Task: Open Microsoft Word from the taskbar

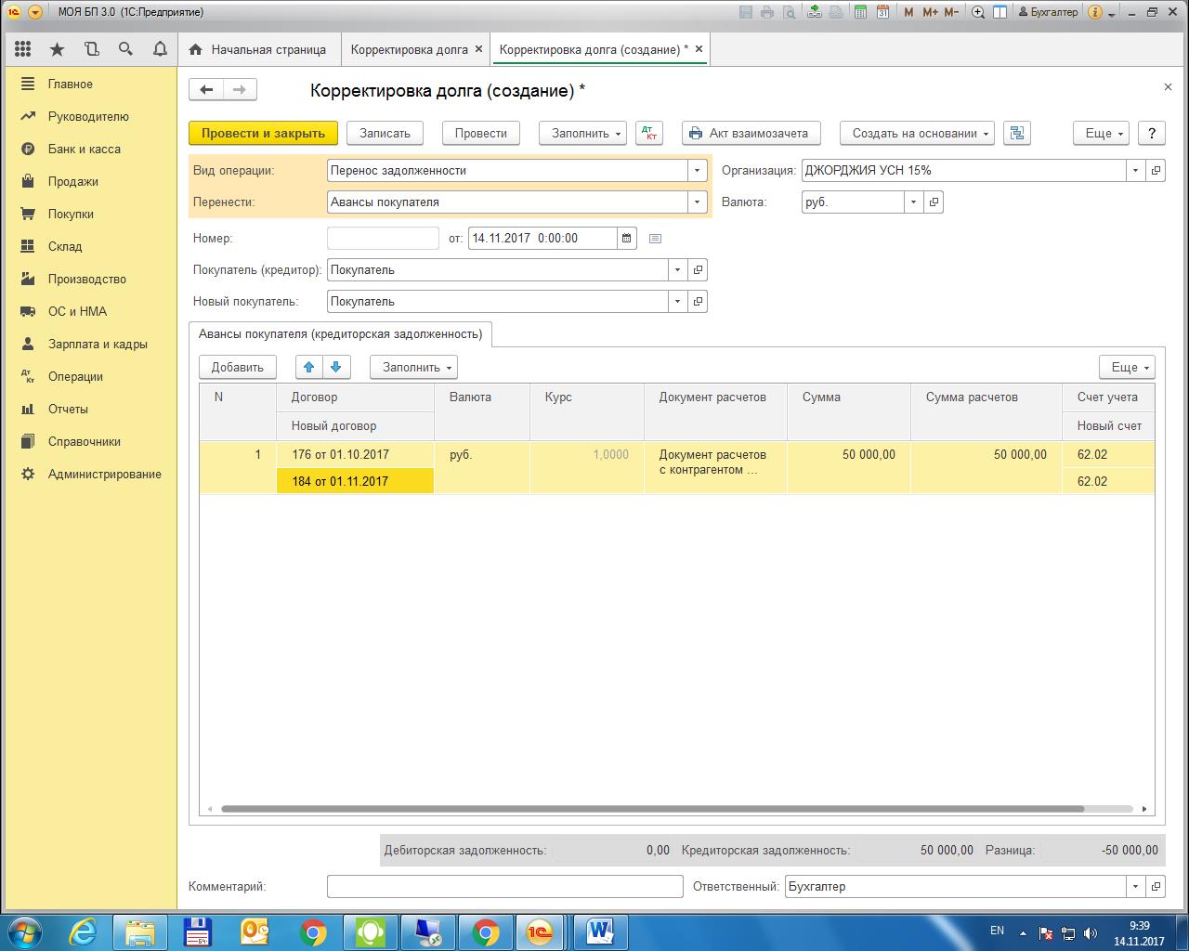Action: click(x=600, y=931)
